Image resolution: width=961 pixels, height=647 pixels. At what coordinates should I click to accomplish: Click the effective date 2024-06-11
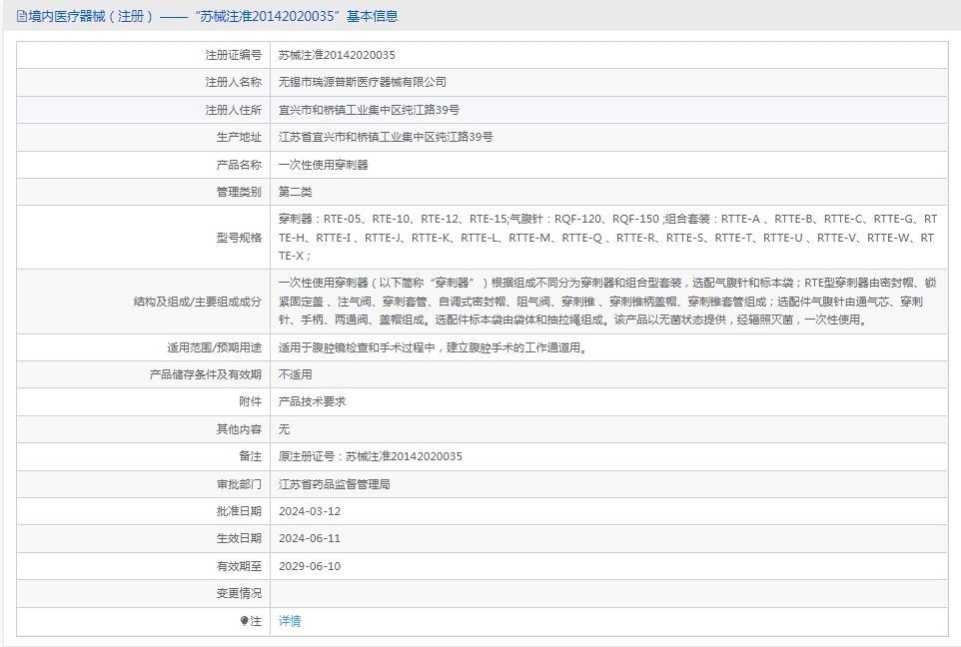point(310,538)
